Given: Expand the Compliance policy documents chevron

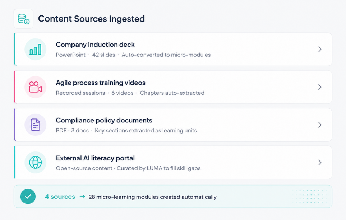Looking at the screenshot, I should pos(320,125).
